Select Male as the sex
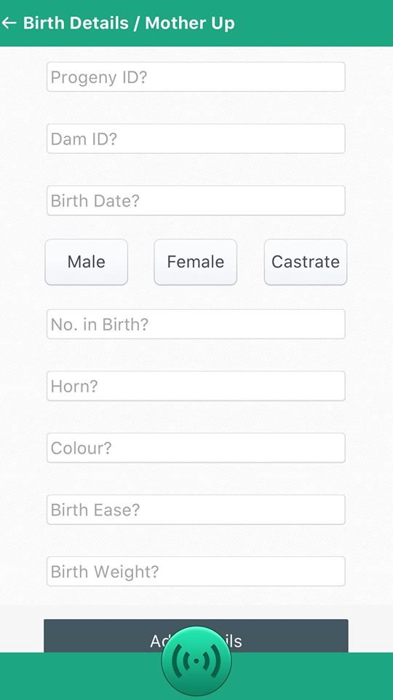The width and height of the screenshot is (393, 700). tap(87, 262)
